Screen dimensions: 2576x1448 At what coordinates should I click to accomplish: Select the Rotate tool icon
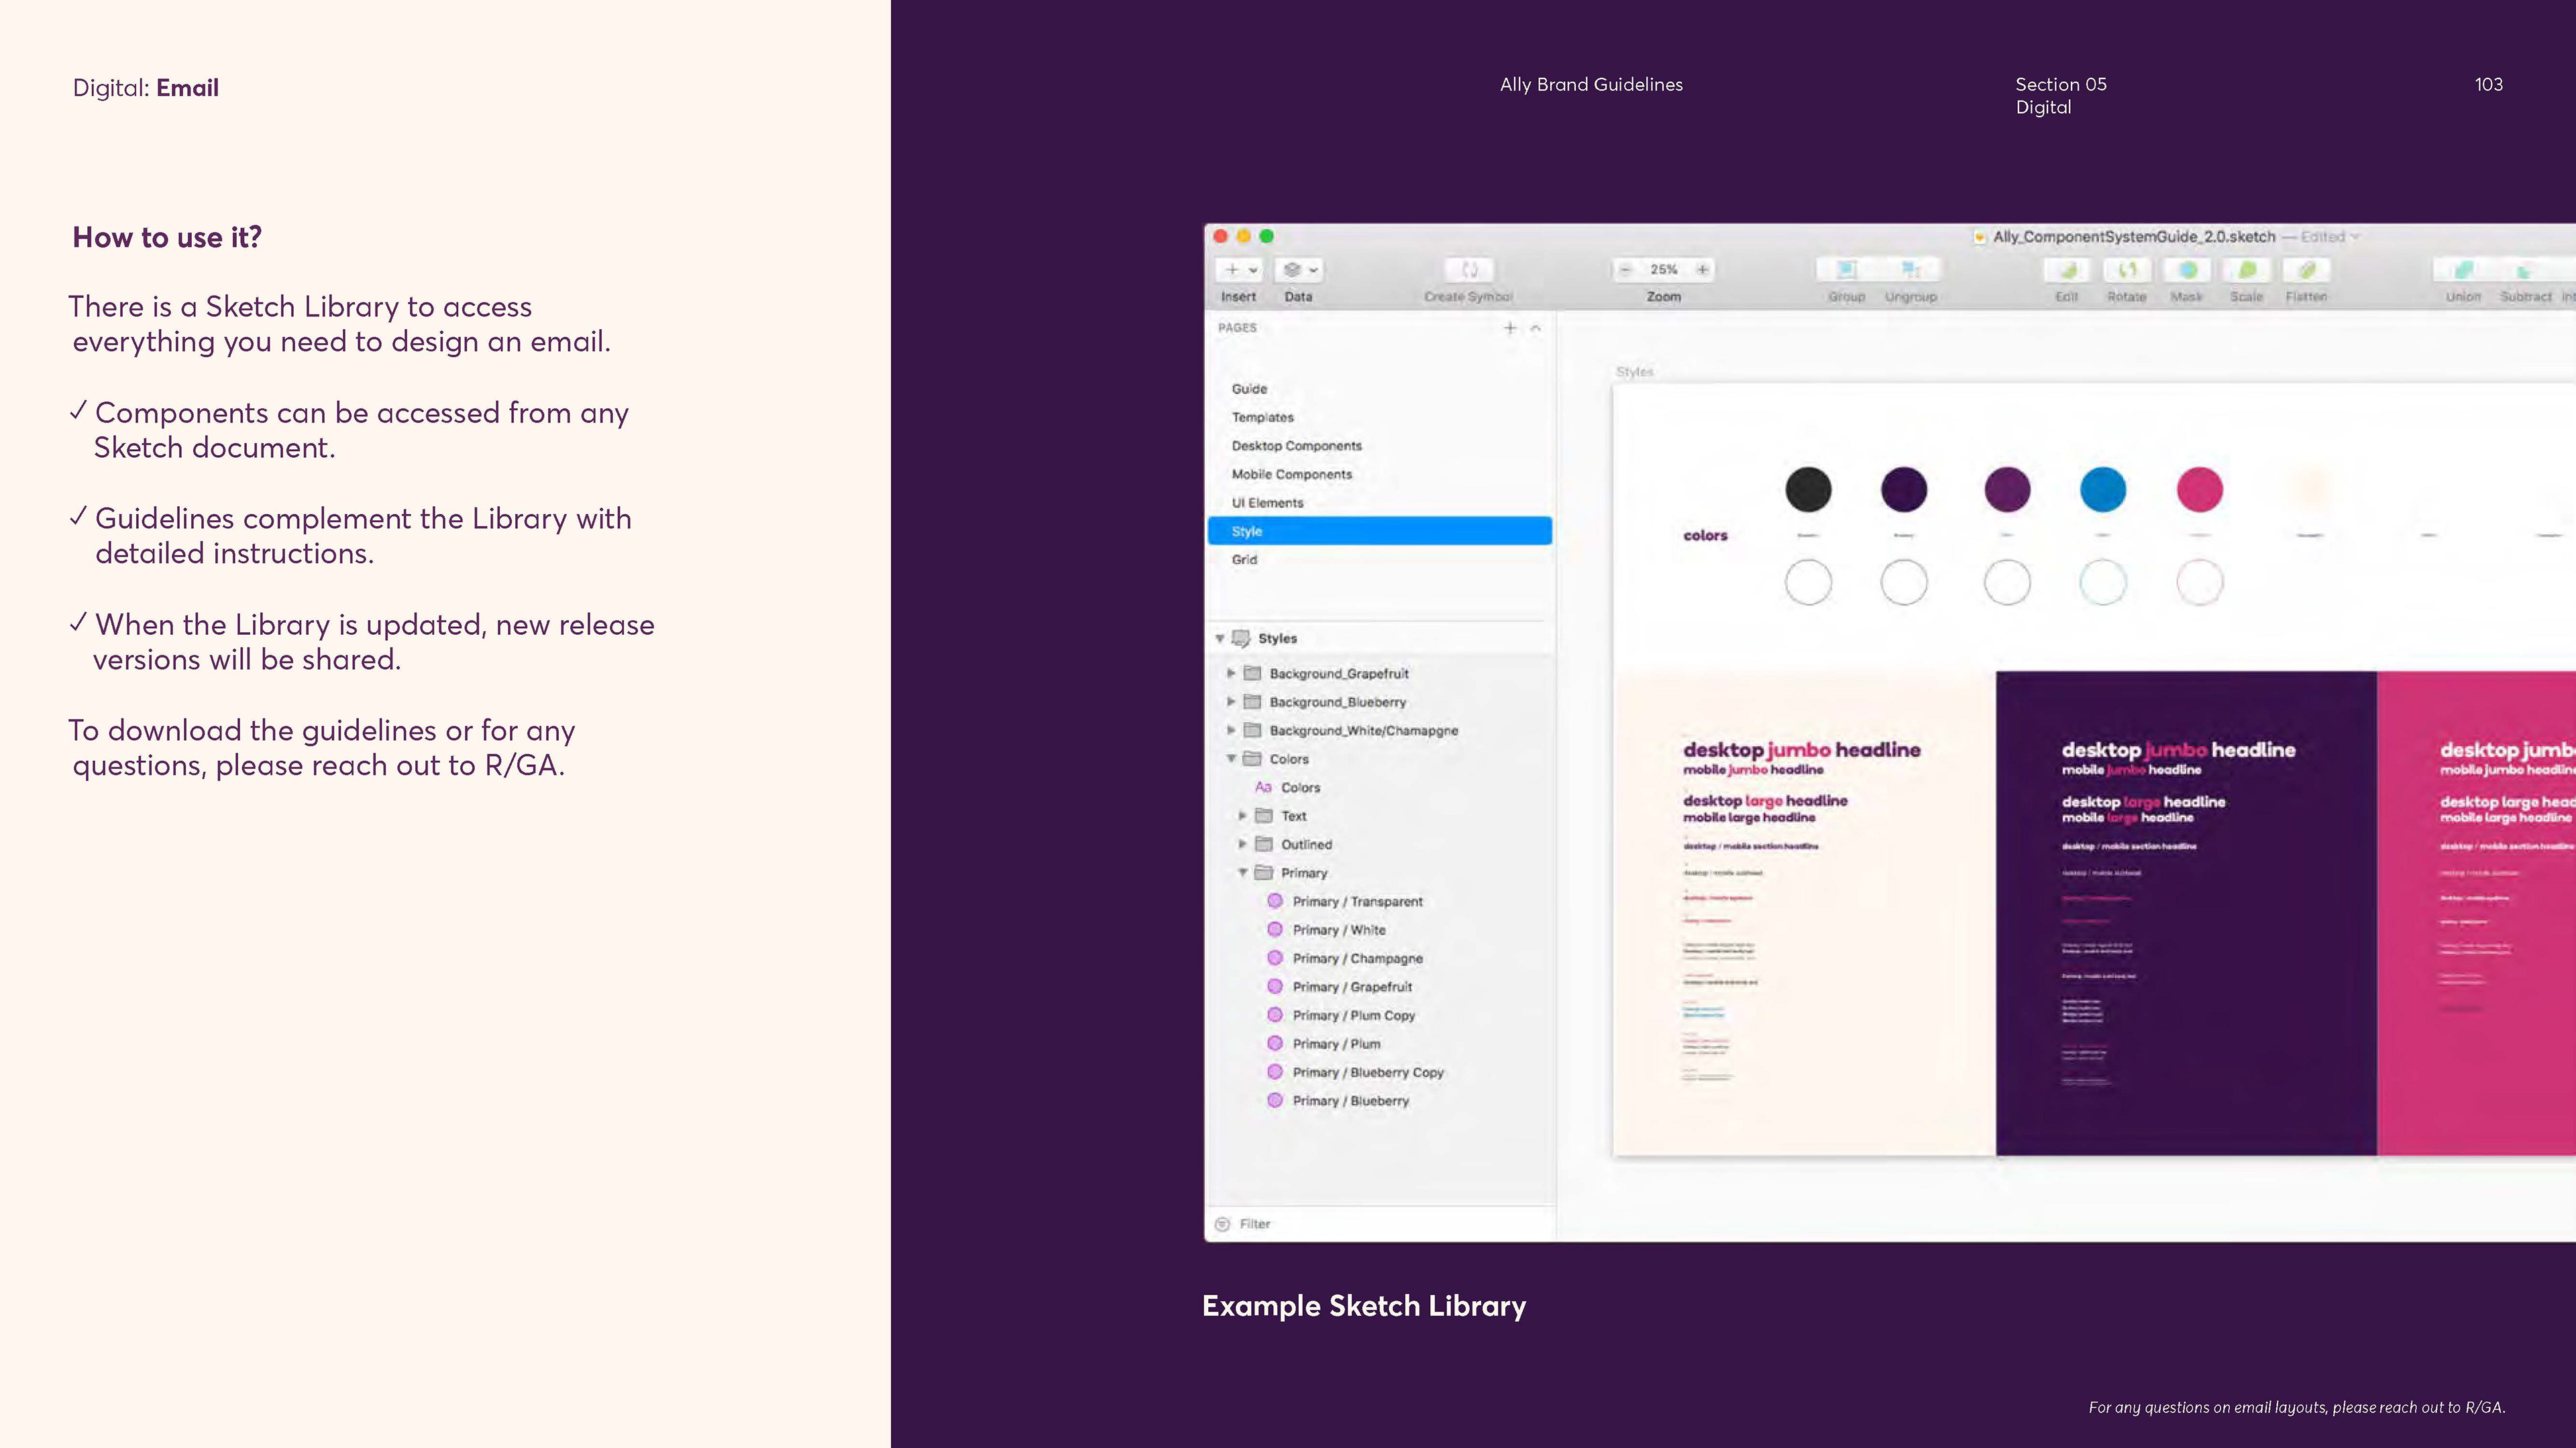(x=2127, y=269)
